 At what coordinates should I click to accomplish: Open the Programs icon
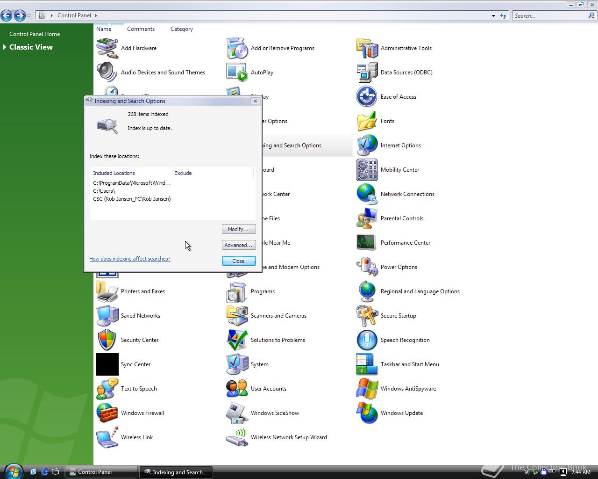click(x=237, y=291)
